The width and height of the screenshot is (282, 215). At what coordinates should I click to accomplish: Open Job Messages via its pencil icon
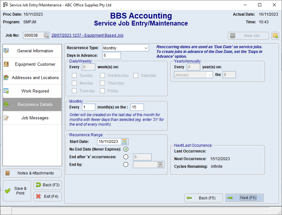(x=7, y=118)
